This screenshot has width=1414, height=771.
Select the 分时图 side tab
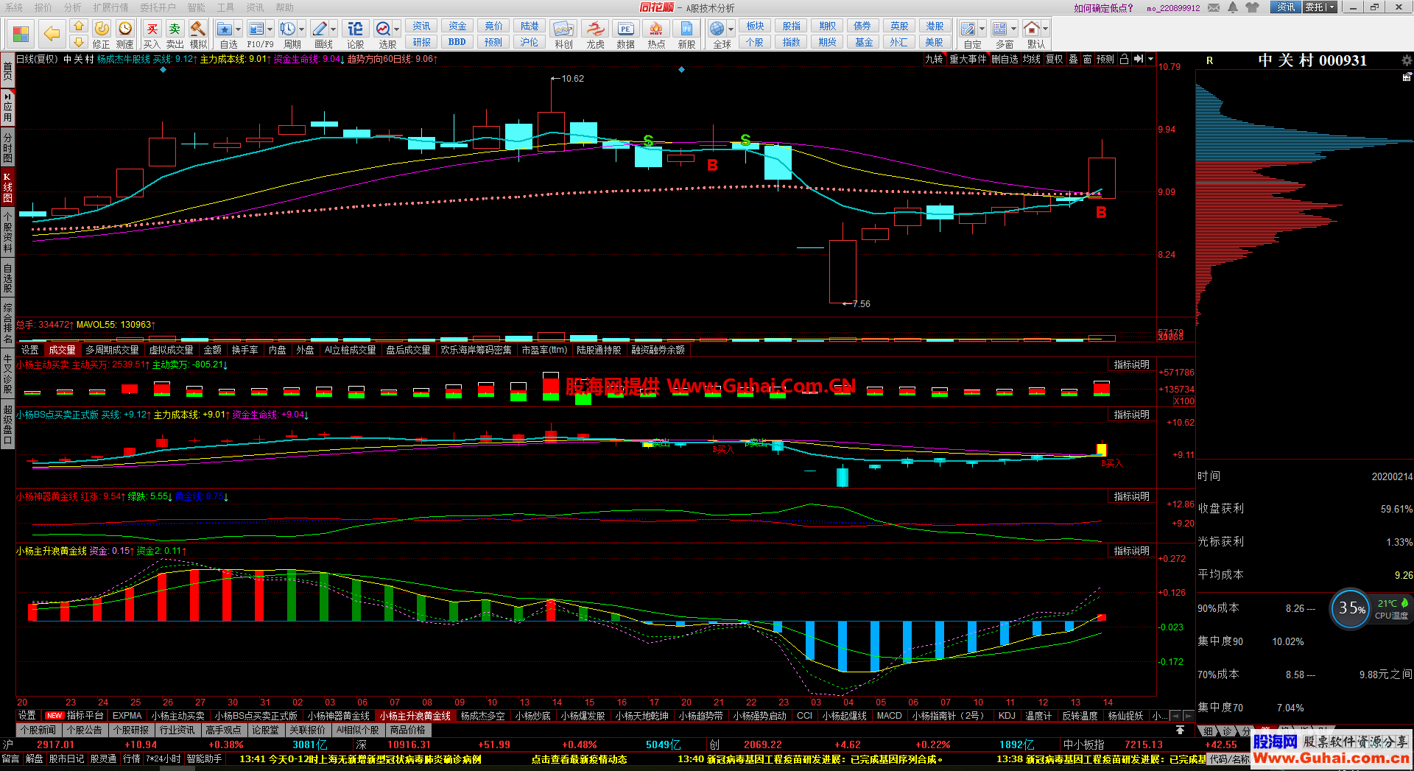7,147
